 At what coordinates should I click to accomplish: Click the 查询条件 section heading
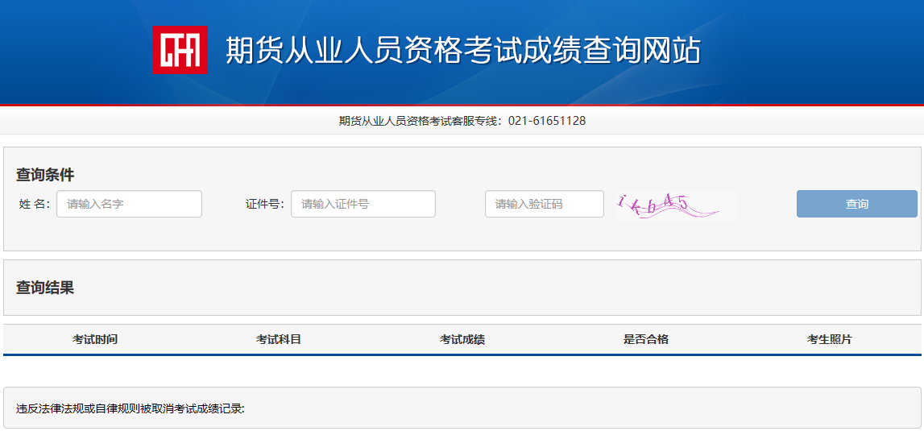pyautogui.click(x=45, y=175)
